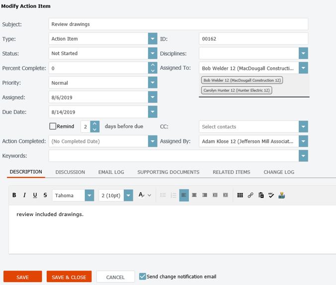The height and width of the screenshot is (285, 336).
Task: Enable the Remind checkbox
Action: click(53, 126)
